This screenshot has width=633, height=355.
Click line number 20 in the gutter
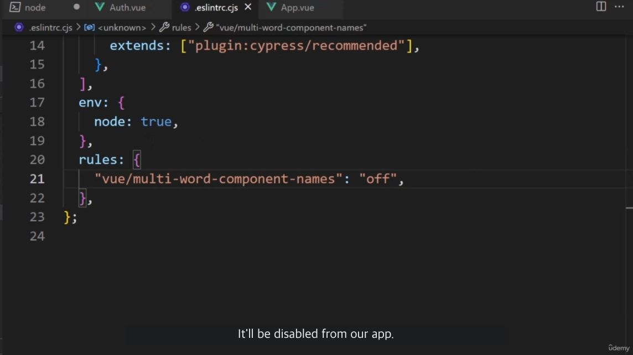tap(37, 160)
